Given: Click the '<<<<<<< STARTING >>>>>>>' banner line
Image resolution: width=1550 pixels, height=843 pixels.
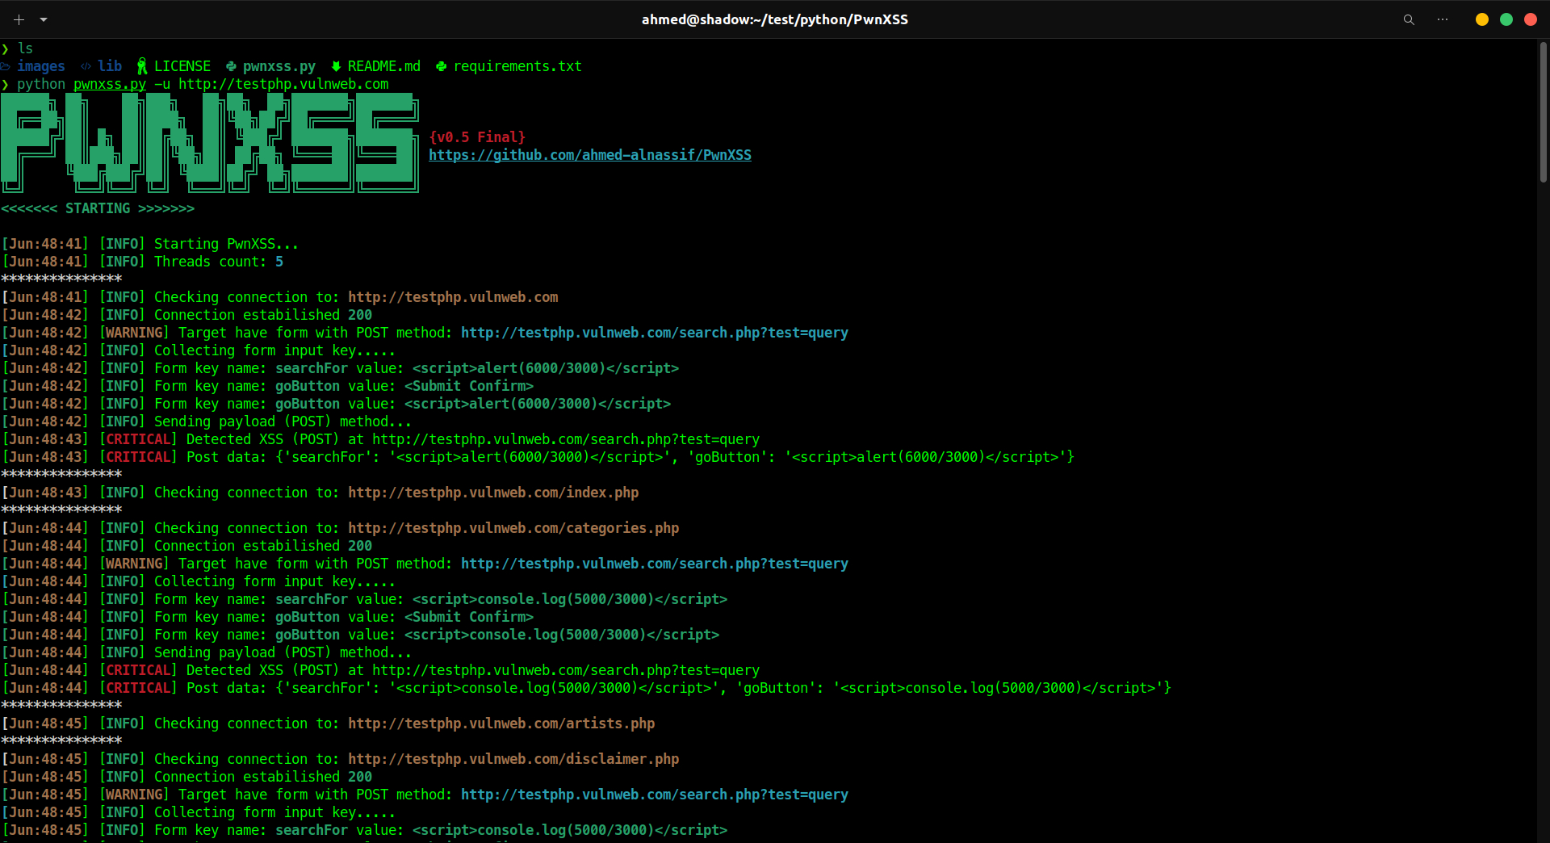Looking at the screenshot, I should tap(98, 208).
